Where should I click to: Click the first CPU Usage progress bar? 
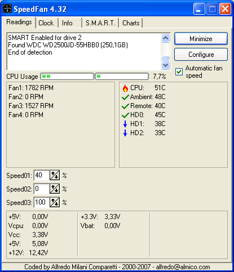(x=67, y=77)
